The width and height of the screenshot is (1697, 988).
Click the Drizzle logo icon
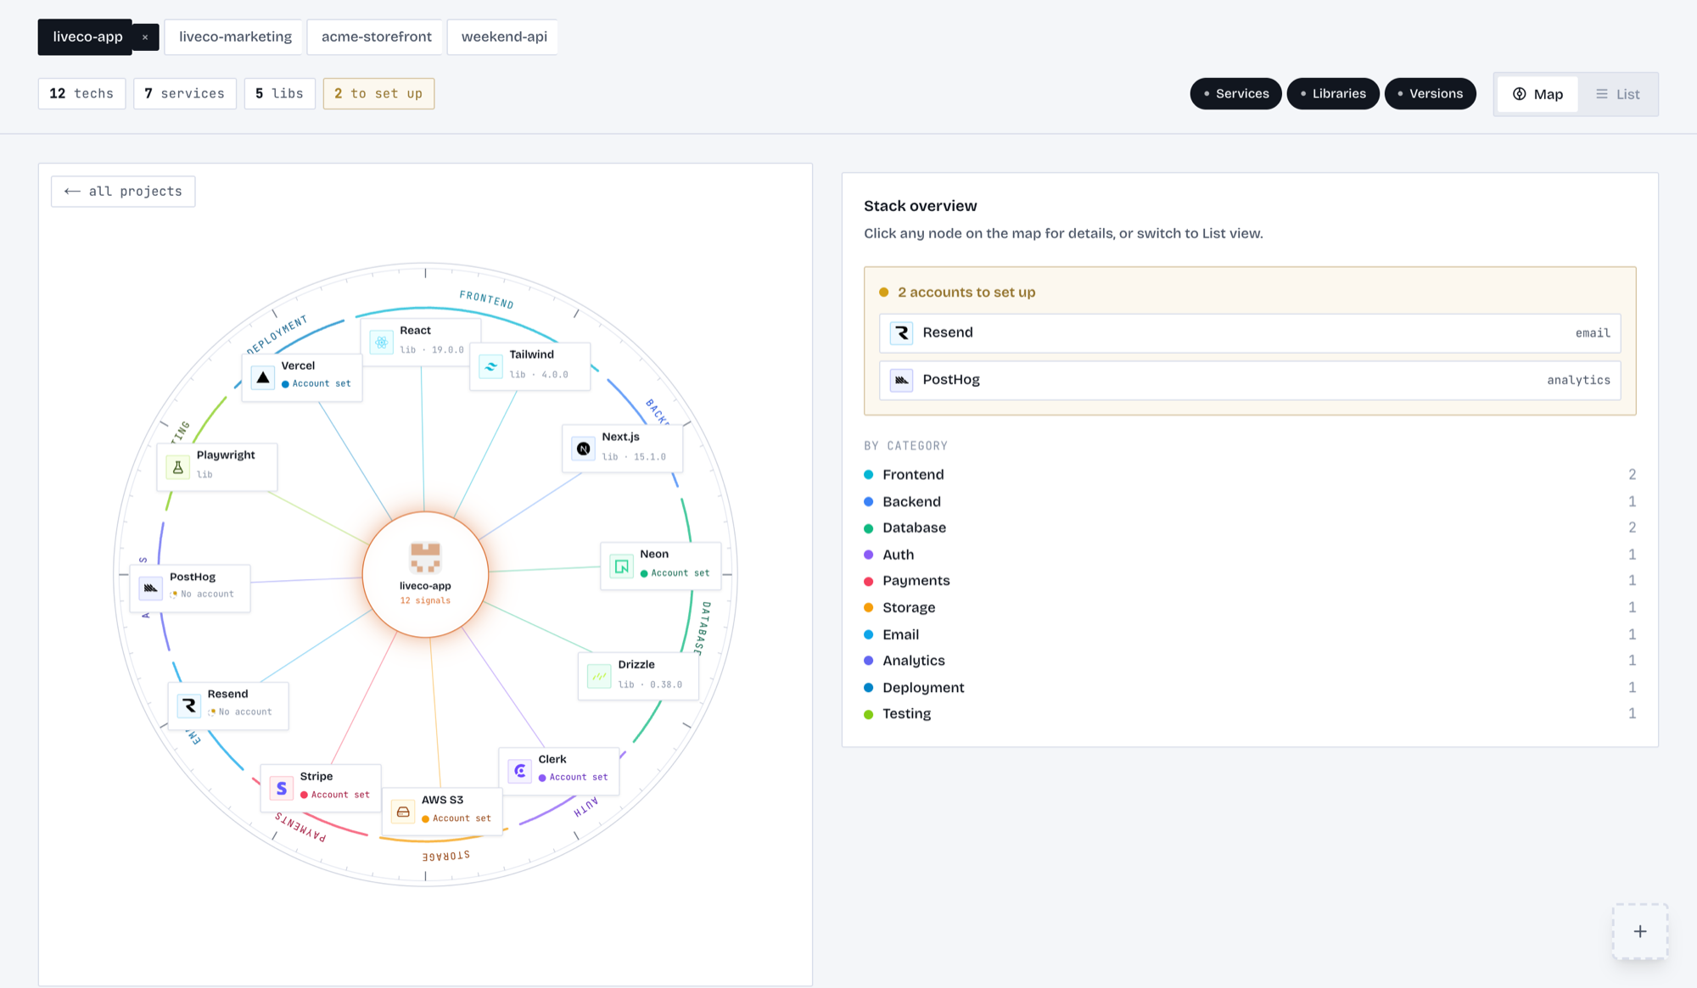[599, 676]
